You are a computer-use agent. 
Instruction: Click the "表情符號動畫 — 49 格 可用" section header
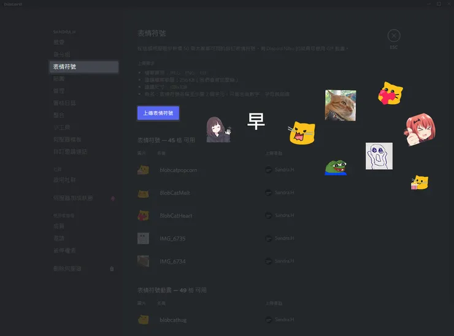pos(172,290)
